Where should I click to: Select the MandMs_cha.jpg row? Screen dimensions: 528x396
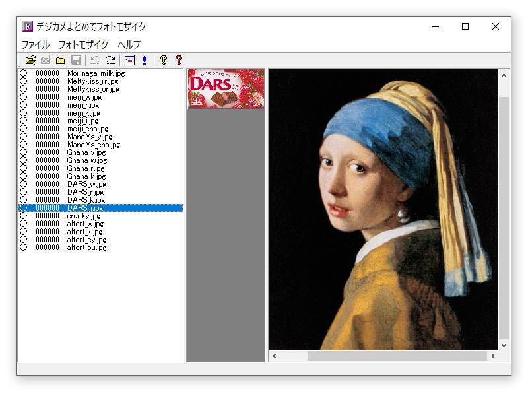point(101,145)
